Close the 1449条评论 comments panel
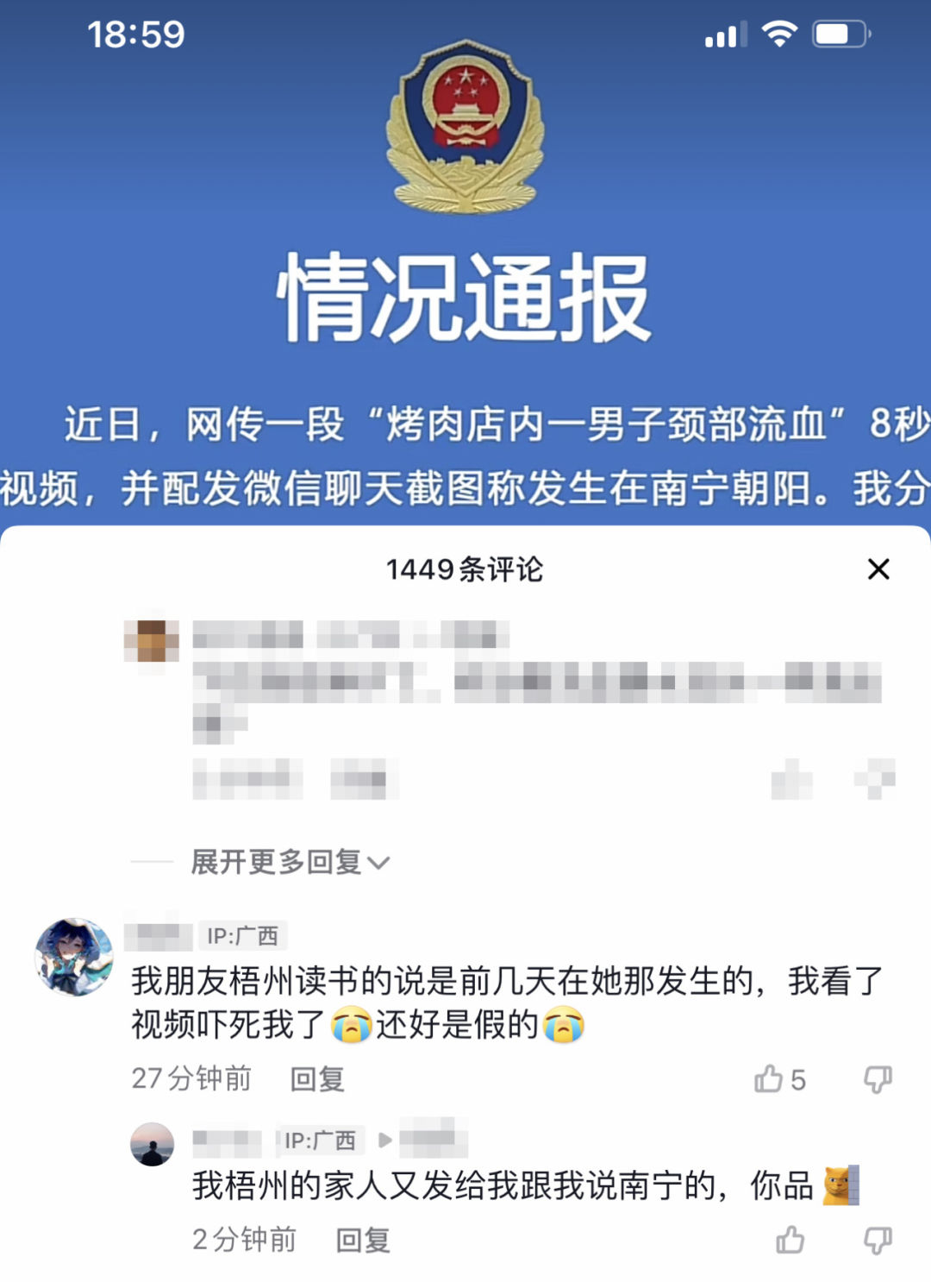Viewport: 931px width, 1282px height. [x=878, y=569]
